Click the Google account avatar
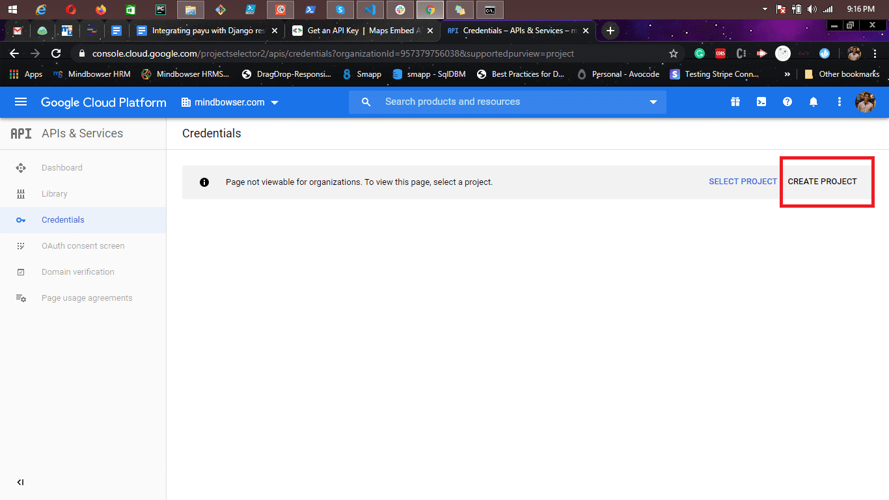Screen dimensions: 889x500 [865, 102]
